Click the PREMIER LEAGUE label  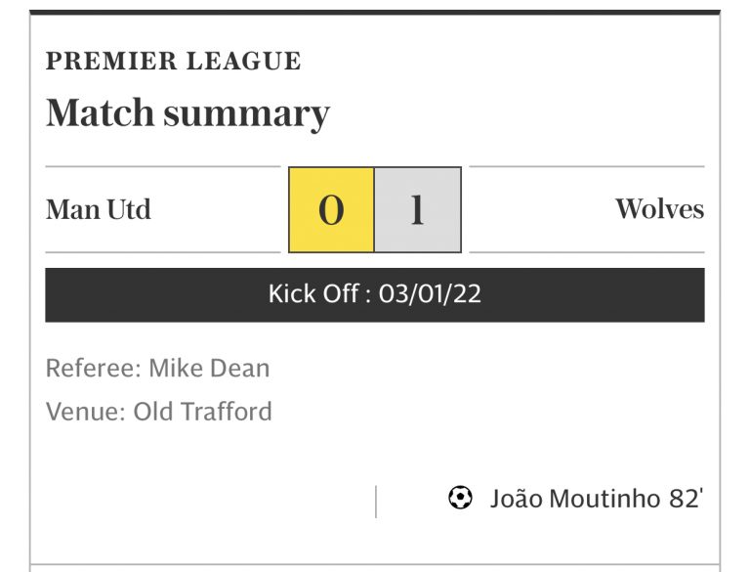173,62
